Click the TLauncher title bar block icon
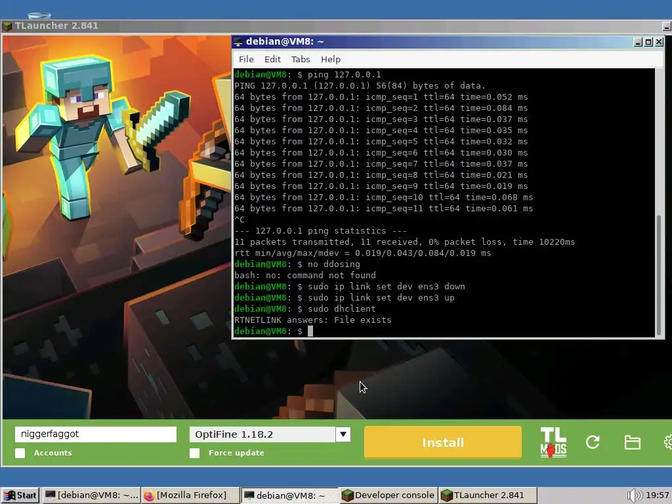 pyautogui.click(x=7, y=26)
